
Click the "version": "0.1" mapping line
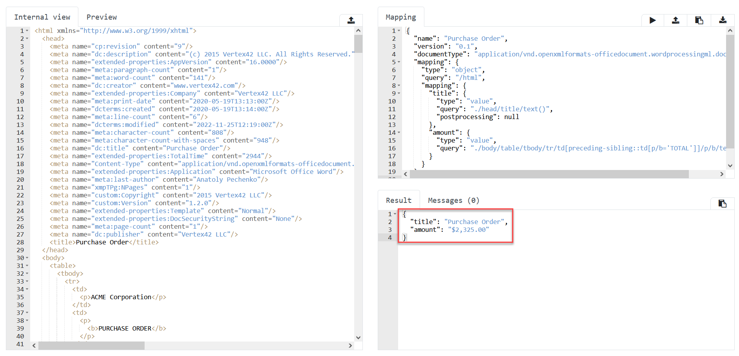pos(446,46)
